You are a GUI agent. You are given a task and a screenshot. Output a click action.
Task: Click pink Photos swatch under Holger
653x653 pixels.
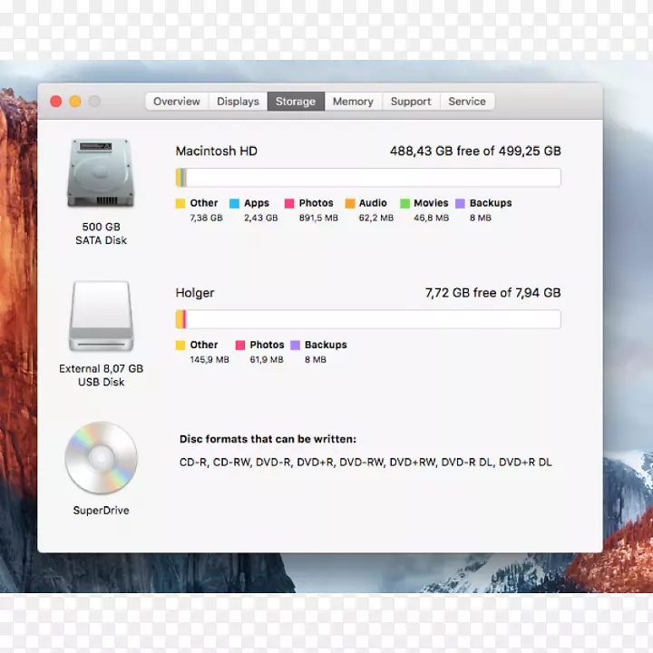[240, 346]
